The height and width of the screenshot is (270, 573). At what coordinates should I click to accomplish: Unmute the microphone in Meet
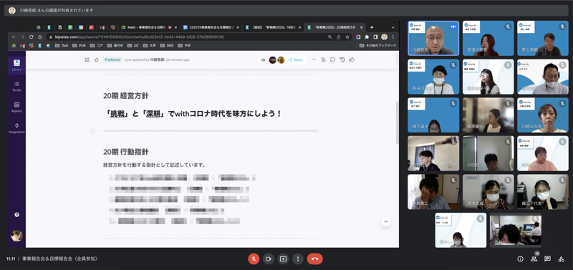254,259
